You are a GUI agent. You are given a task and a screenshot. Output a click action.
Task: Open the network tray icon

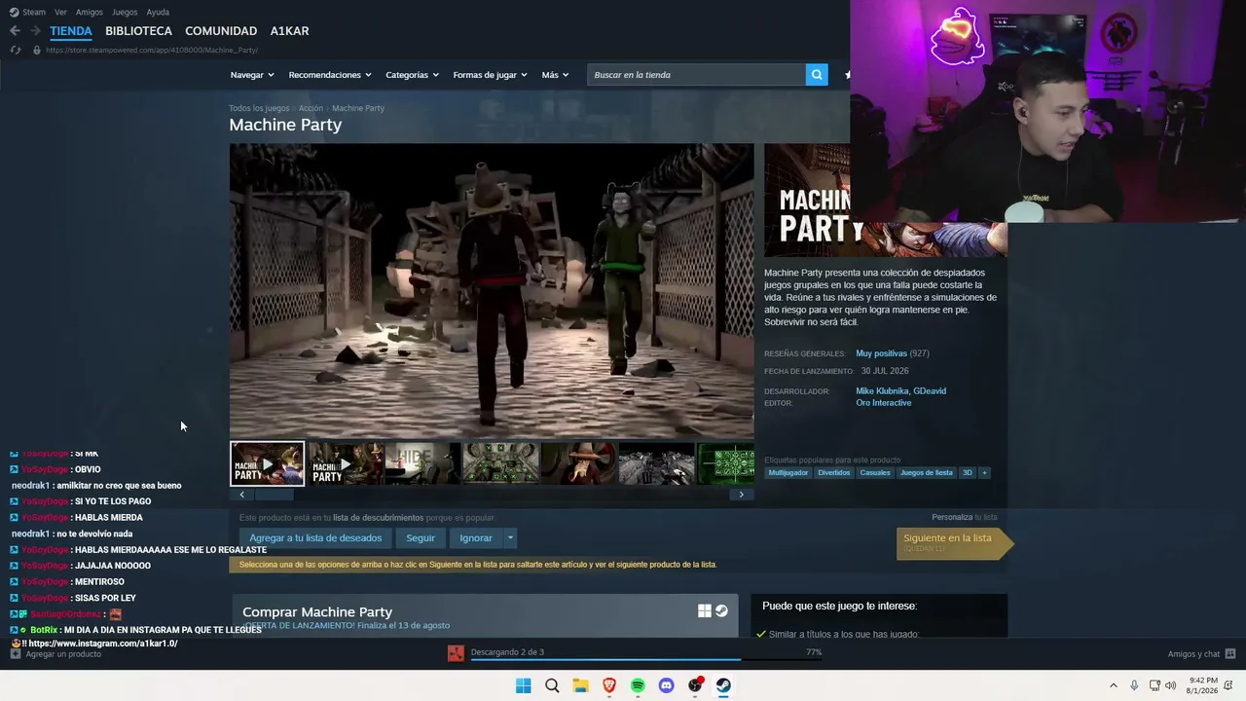[1155, 685]
